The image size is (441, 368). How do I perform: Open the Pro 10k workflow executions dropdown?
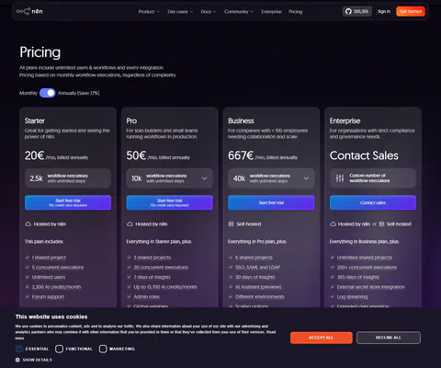(x=170, y=178)
